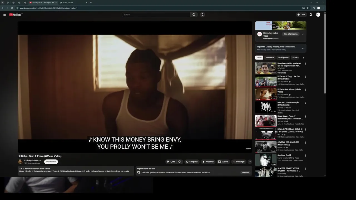Open the CENTRAL CEE LIMITLESS thumbnail
Viewport: 356px width, 200px height.
coord(266,147)
